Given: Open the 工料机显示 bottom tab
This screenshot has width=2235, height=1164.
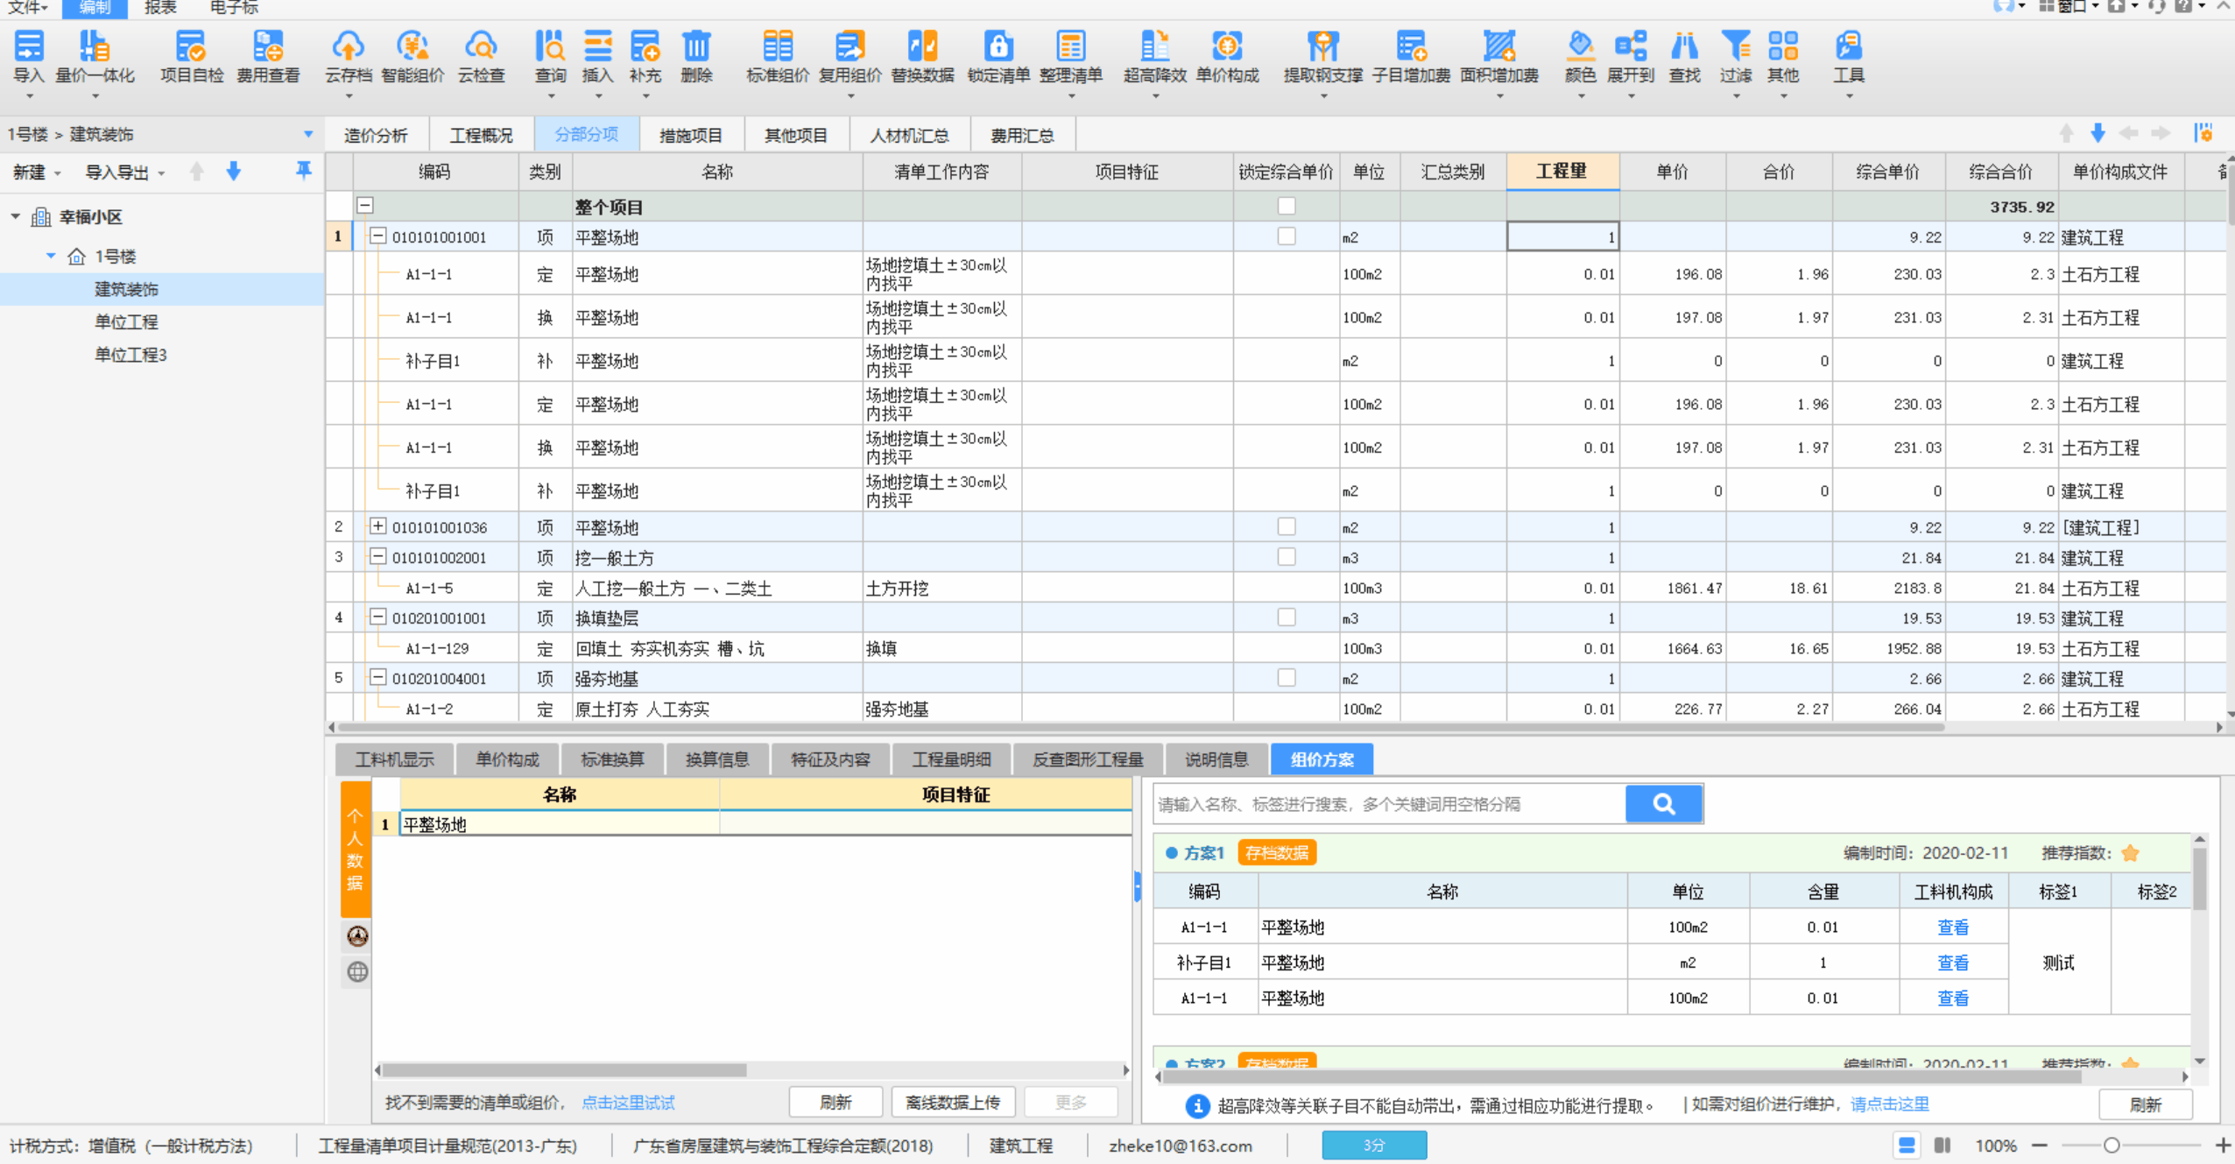Looking at the screenshot, I should pyautogui.click(x=394, y=759).
